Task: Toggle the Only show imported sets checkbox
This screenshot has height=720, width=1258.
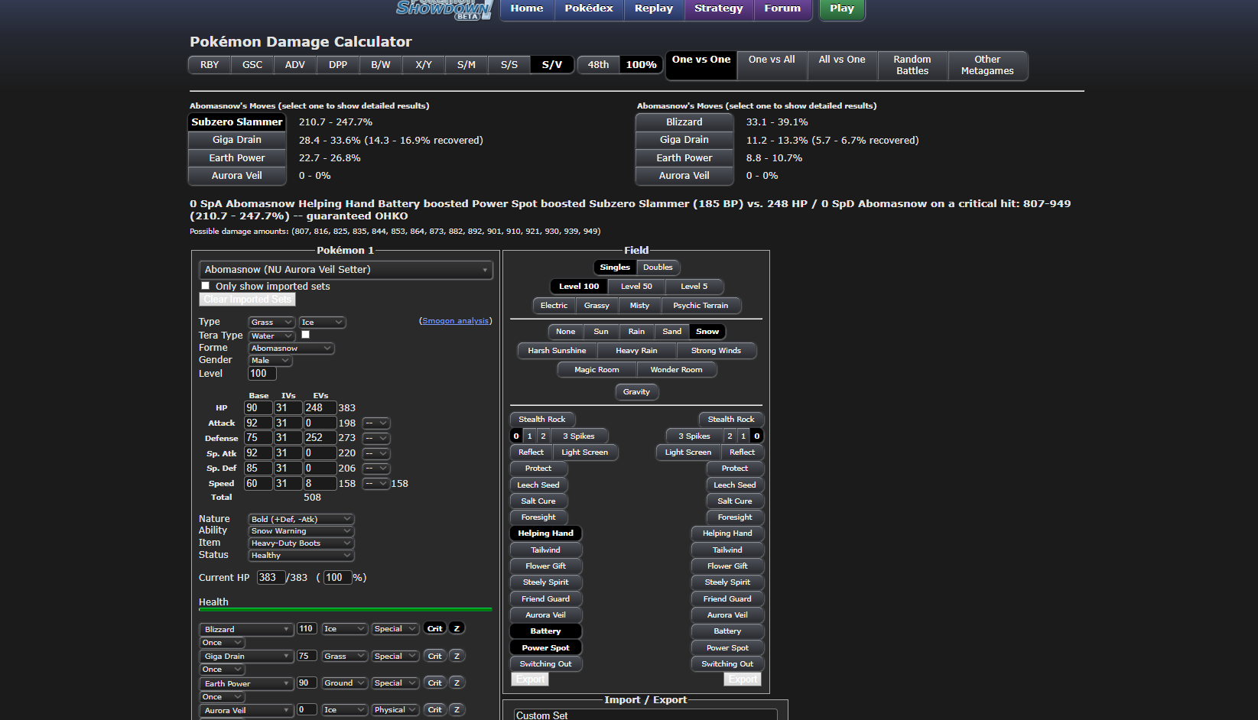Action: [205, 286]
